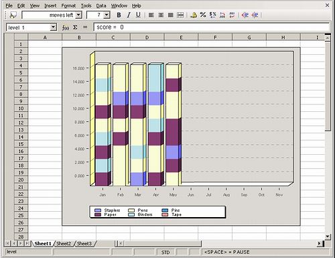Image resolution: width=335 pixels, height=258 pixels.
Task: Go to the previous sheet tab arrow
Action: click(x=14, y=243)
